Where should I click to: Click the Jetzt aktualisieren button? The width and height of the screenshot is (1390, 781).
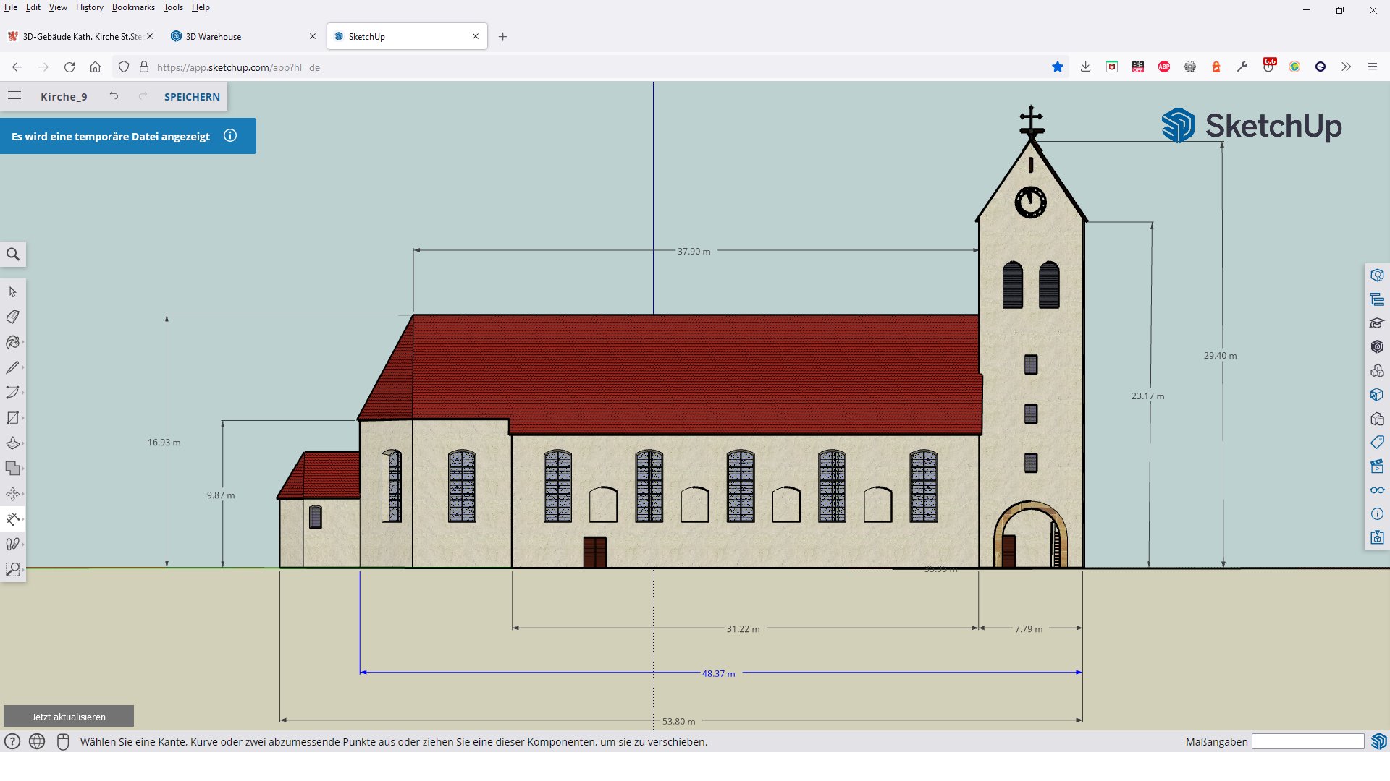coord(69,717)
